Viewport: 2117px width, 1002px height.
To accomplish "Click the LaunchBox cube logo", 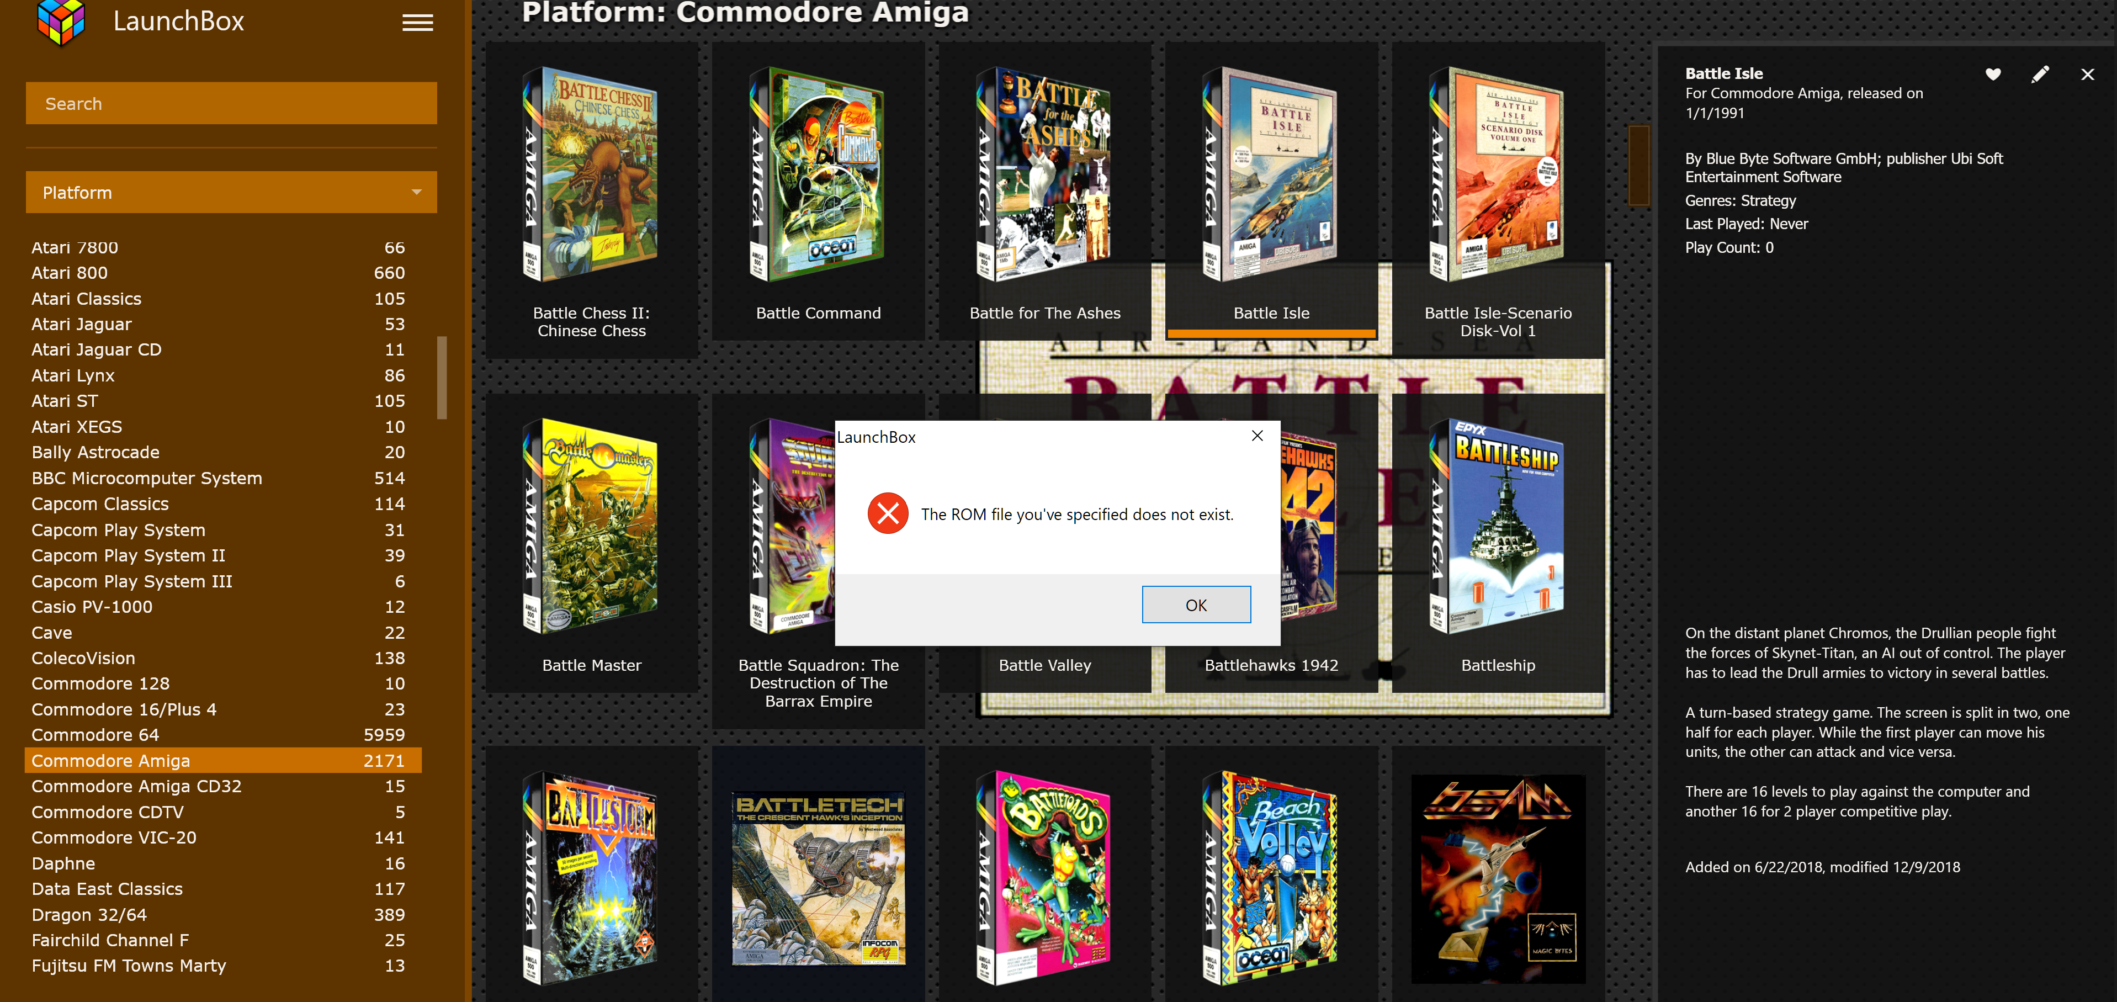I will (x=62, y=22).
